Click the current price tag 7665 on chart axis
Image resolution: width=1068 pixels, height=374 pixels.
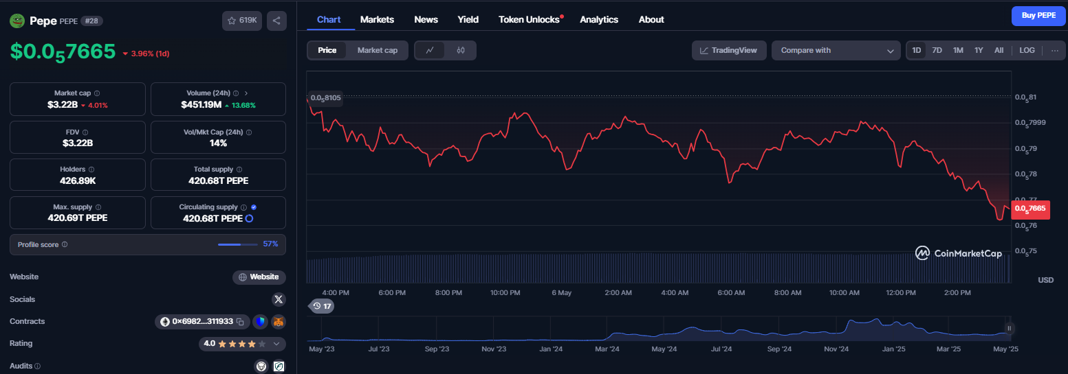(x=1030, y=208)
